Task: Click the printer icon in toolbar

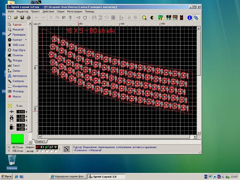Action: coord(29,18)
